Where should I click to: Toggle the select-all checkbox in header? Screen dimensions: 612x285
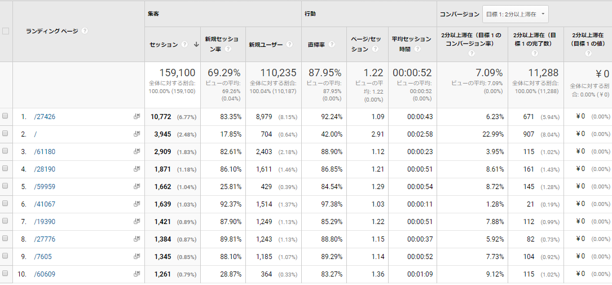pyautogui.click(x=6, y=31)
